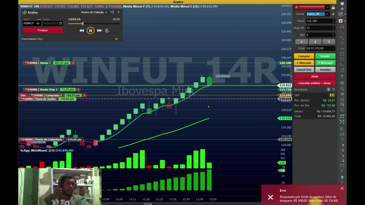
Task: Add a new strategy with plus icon
Action: point(333,14)
